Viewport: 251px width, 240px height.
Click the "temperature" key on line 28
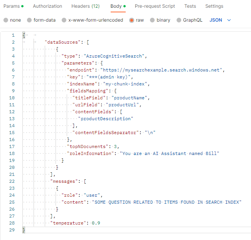[68, 223]
